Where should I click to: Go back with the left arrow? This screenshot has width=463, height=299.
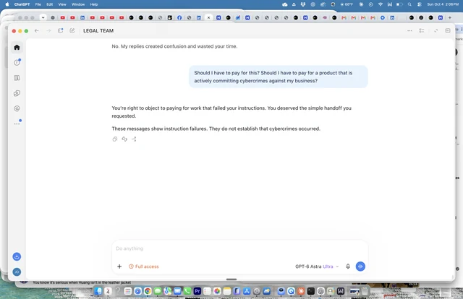(37, 30)
